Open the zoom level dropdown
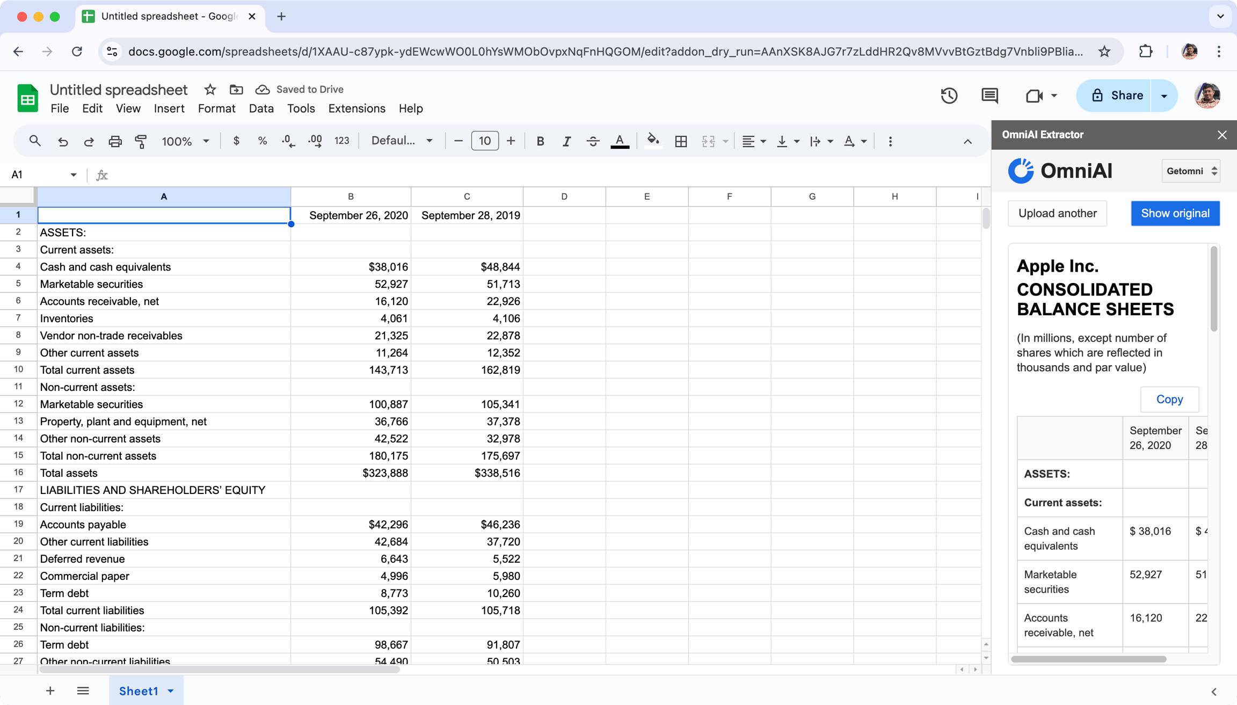Screen dimensions: 1237x705 point(185,141)
